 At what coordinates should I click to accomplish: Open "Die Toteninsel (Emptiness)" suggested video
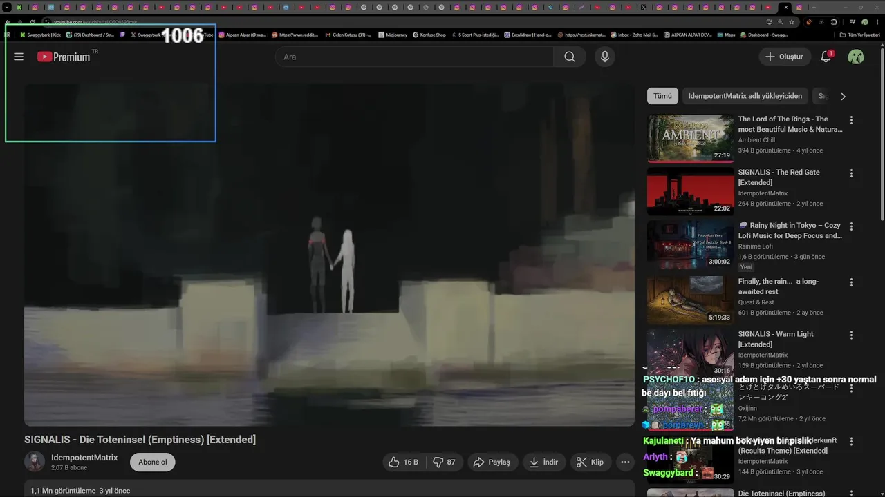pos(781,493)
